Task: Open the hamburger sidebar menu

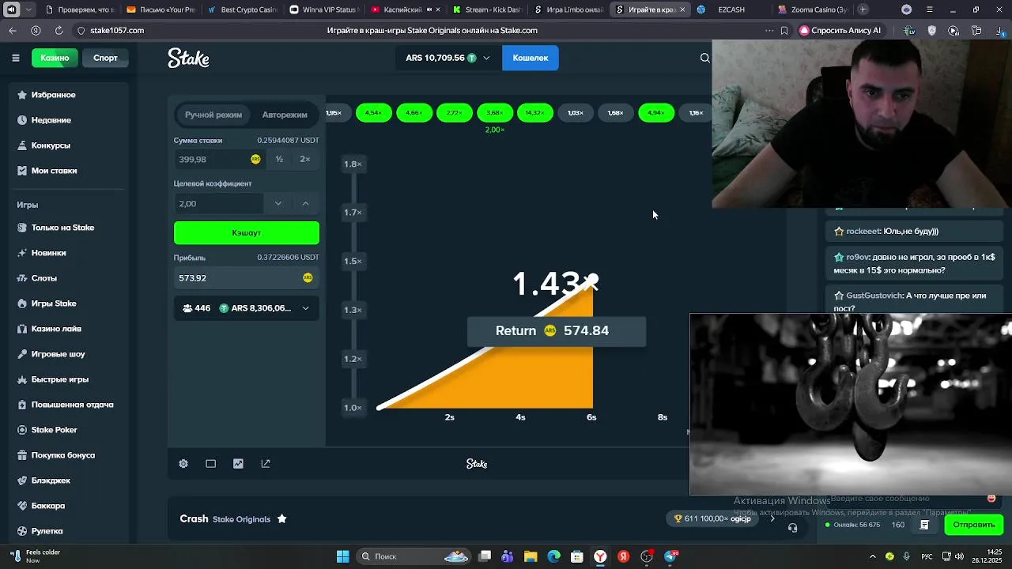Action: click(15, 58)
